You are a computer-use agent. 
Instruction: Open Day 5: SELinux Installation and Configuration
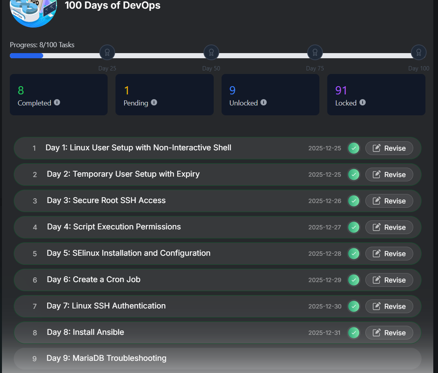128,253
